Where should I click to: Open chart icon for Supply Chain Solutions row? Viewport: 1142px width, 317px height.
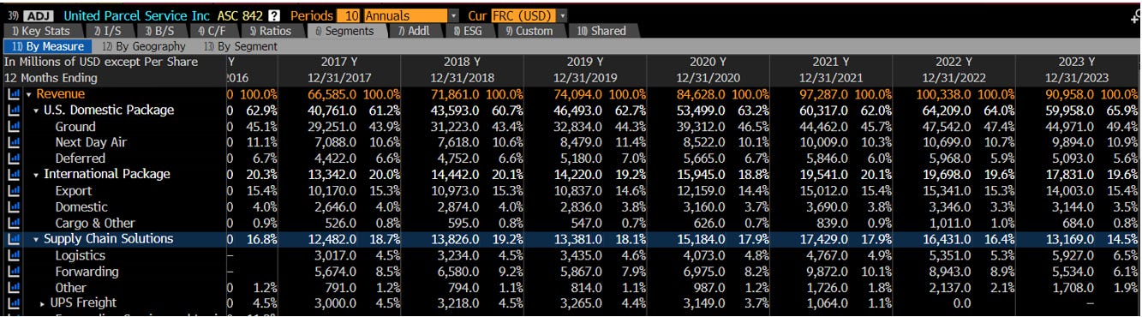(x=13, y=239)
